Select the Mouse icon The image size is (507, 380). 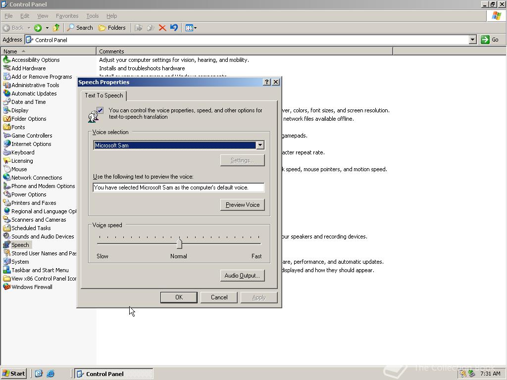(x=7, y=169)
